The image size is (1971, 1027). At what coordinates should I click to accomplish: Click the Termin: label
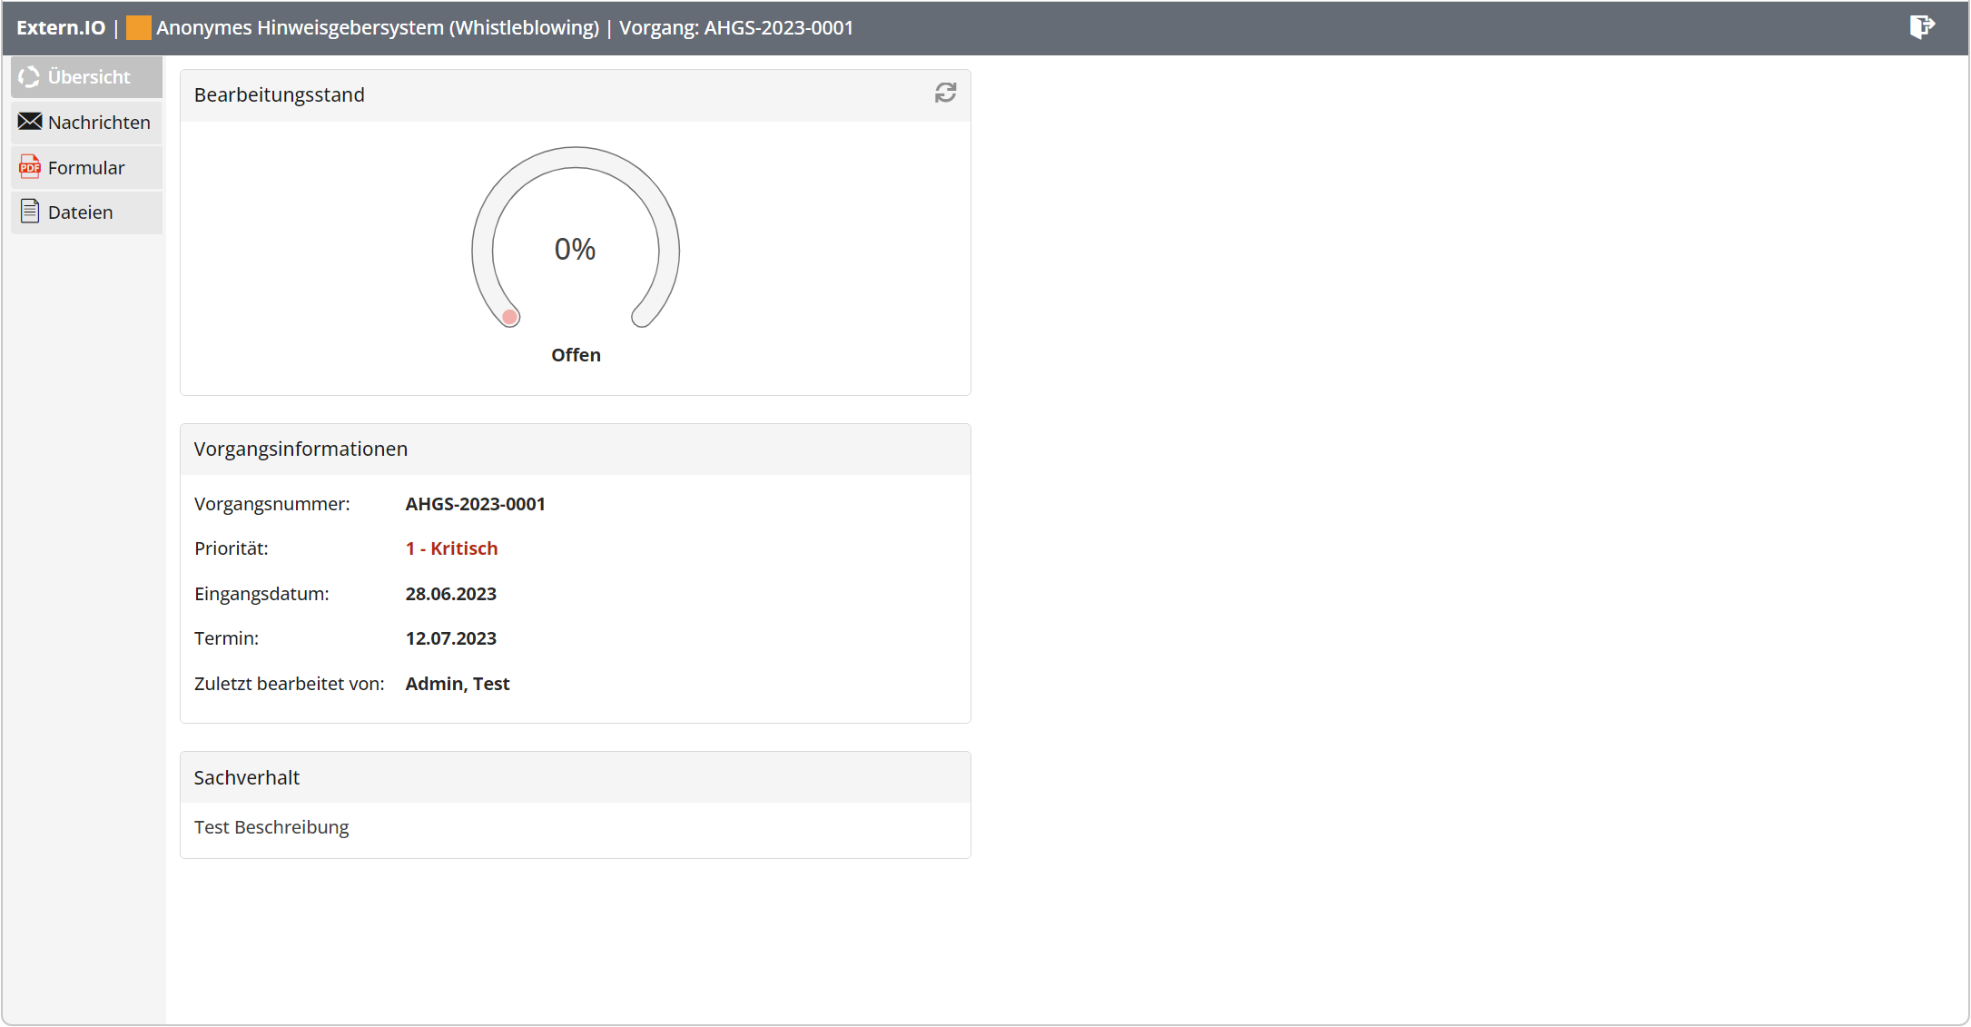point(226,638)
